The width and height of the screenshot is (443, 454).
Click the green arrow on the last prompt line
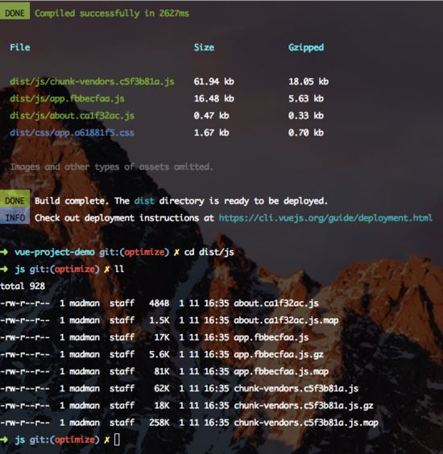point(4,440)
